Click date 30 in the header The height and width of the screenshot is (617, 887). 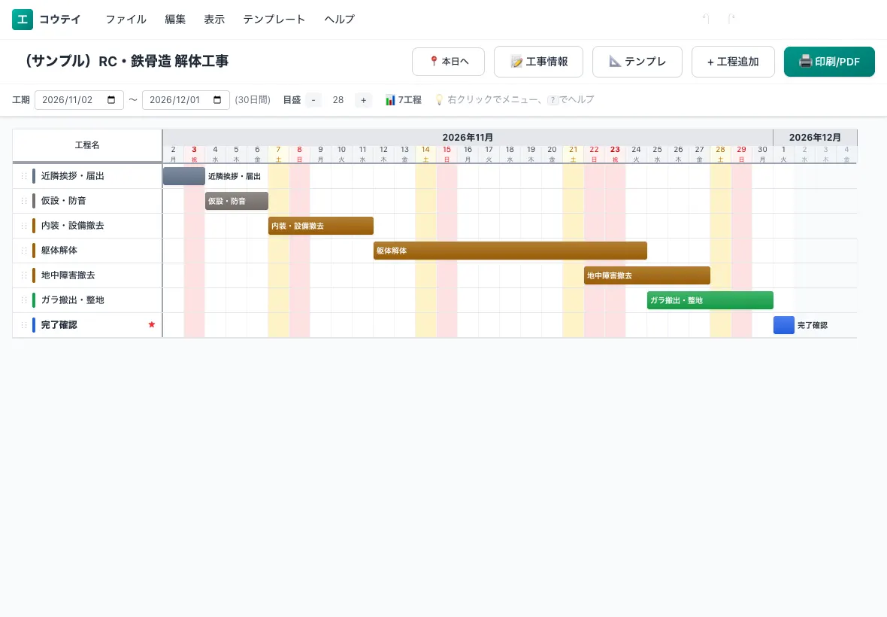[762, 154]
